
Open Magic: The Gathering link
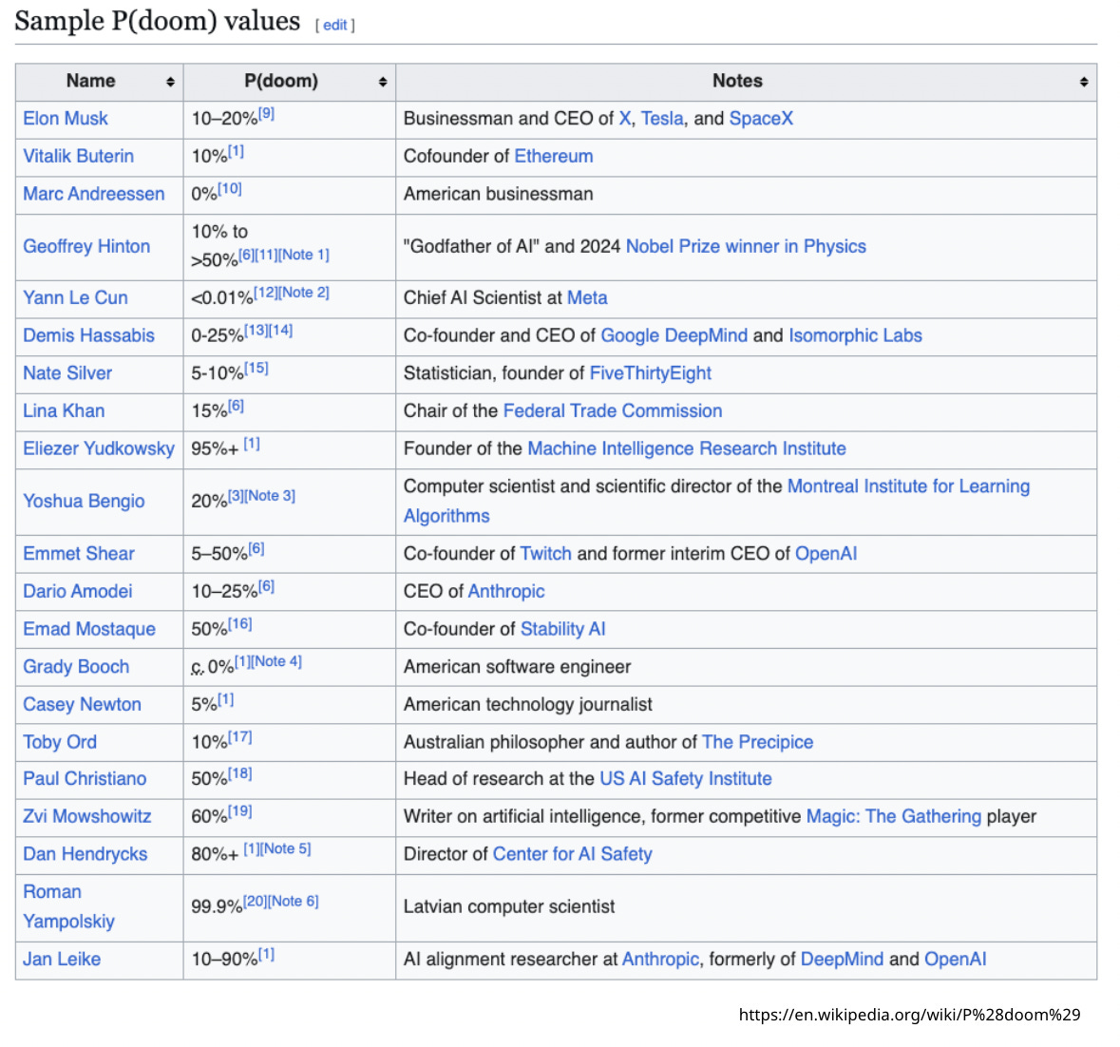(x=894, y=817)
